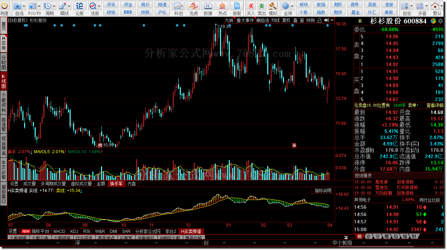Screen dimensions: 447x250
Task: Toggle 删自选 remove from favorites
Action: tap(263, 20)
